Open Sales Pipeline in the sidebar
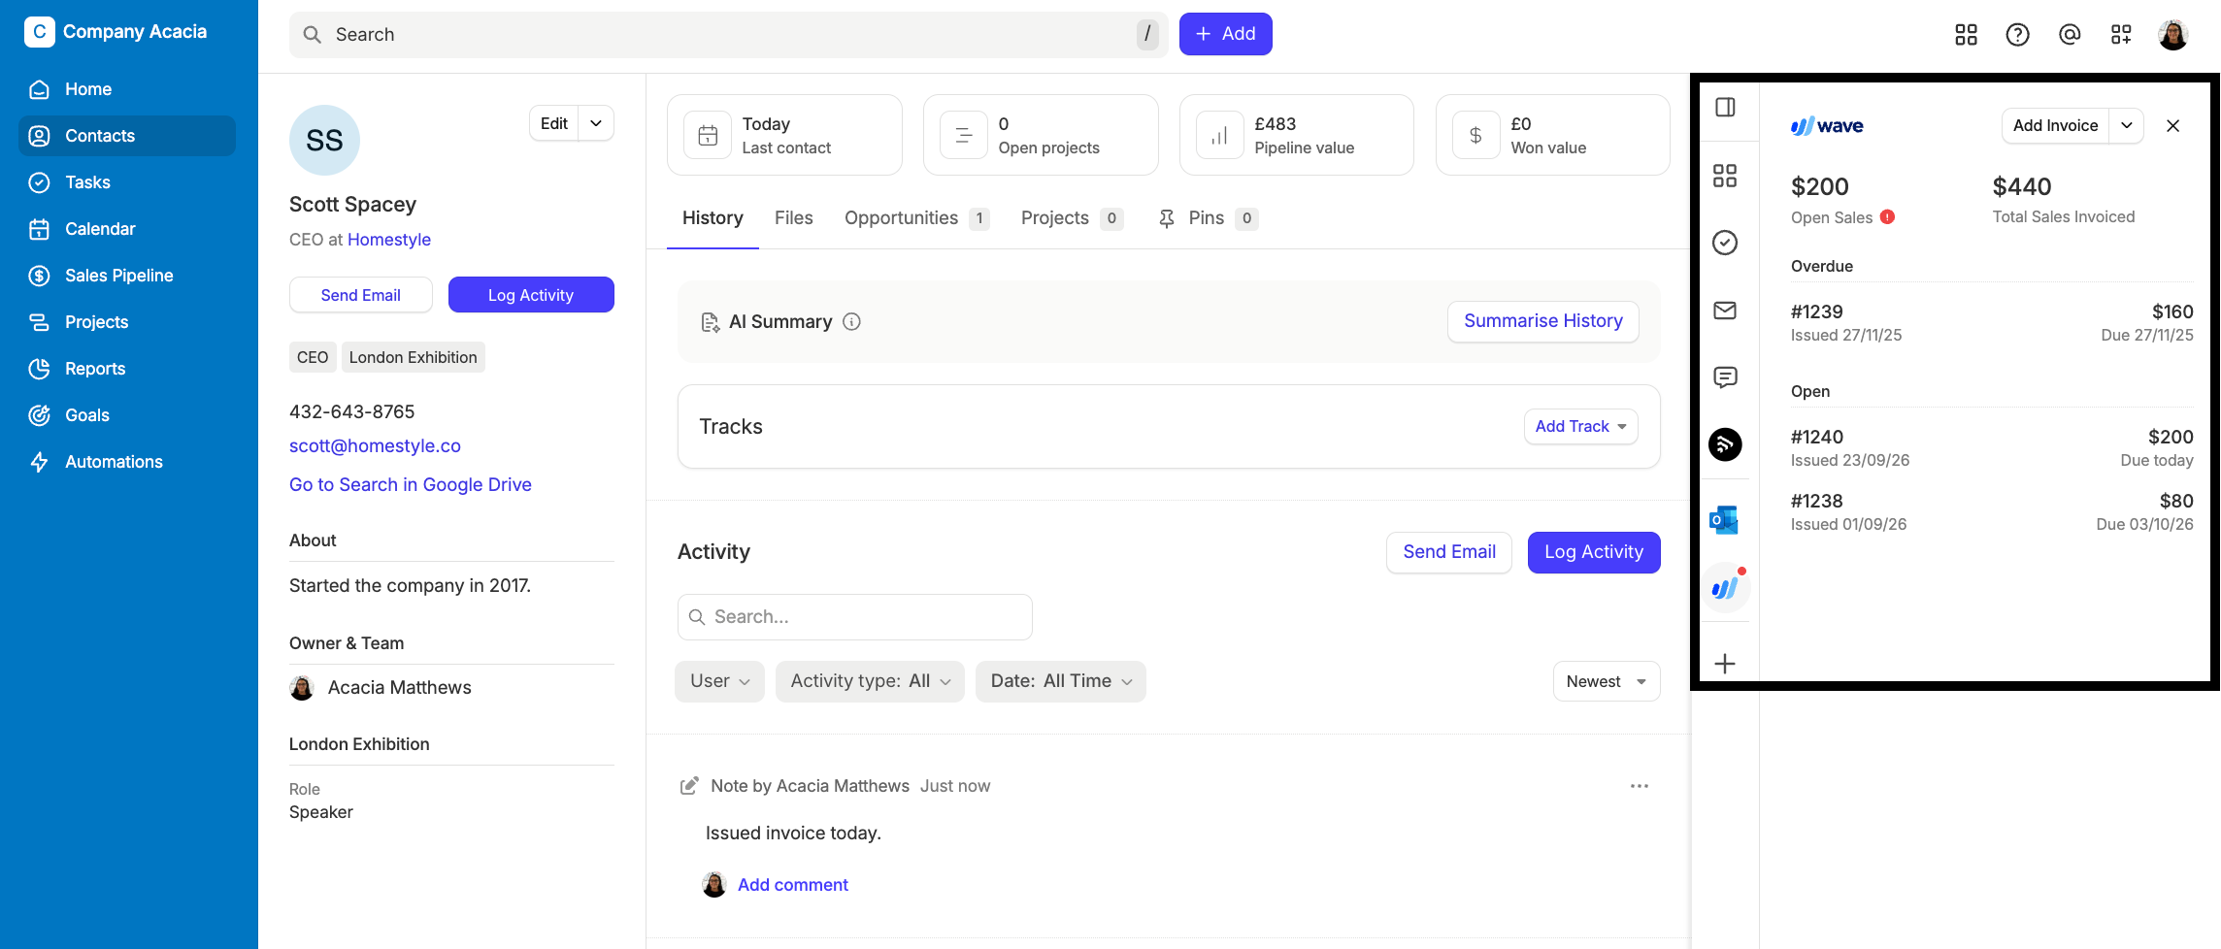This screenshot has width=2221, height=949. [127, 276]
